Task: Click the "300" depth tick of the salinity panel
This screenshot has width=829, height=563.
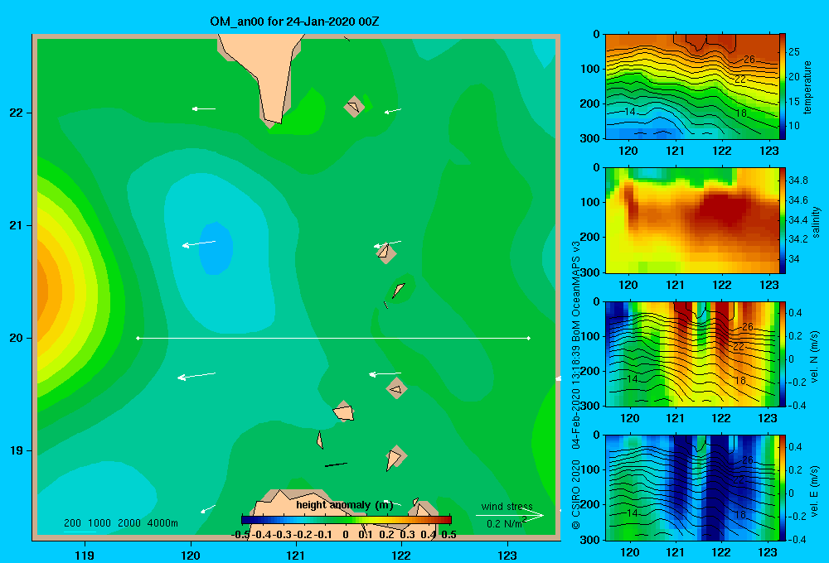Action: (x=589, y=272)
